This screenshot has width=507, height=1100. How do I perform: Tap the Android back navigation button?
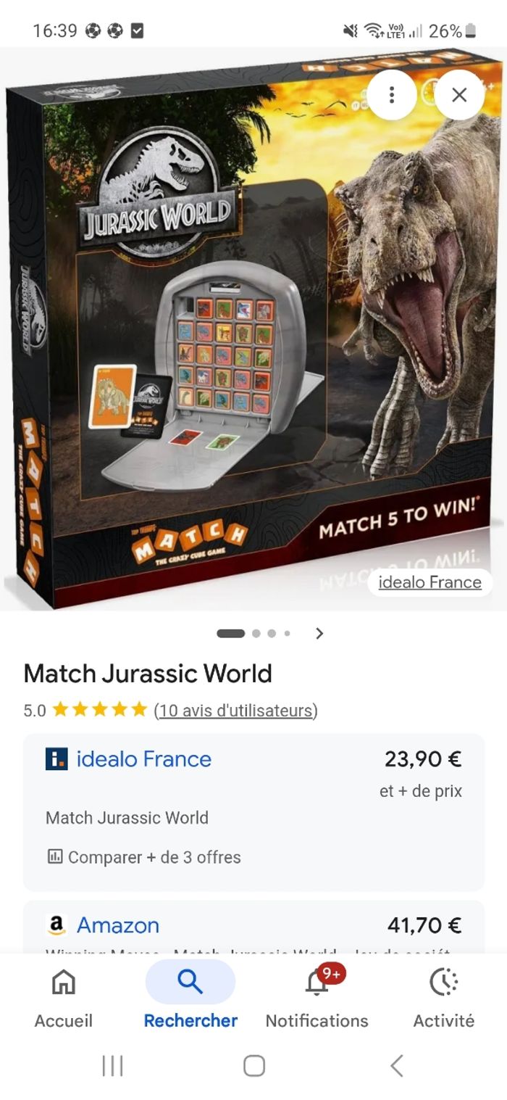tap(396, 1066)
